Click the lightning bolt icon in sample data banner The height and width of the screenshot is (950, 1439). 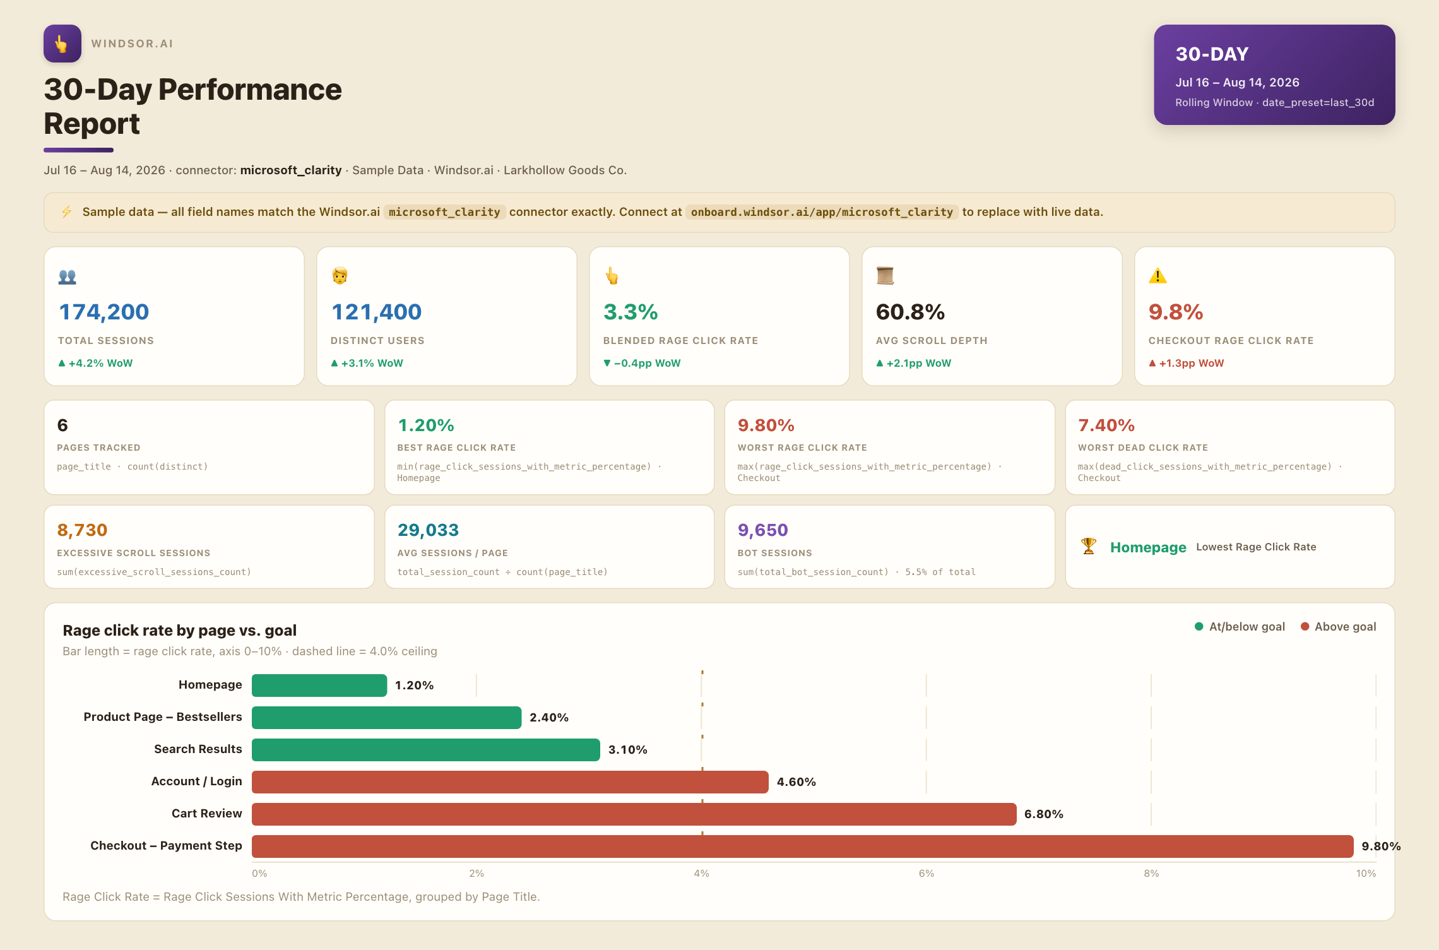(x=66, y=212)
